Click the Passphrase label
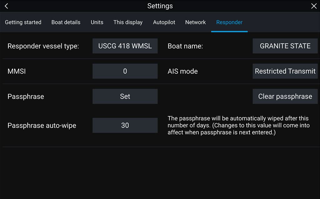Viewport: 320px width, 199px height. pyautogui.click(x=26, y=97)
